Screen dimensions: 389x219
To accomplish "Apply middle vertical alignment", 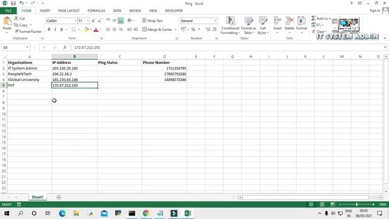I will tap(114, 20).
